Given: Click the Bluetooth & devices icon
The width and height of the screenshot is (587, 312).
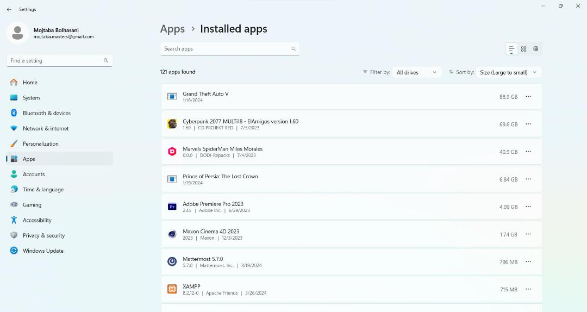Looking at the screenshot, I should (x=14, y=113).
